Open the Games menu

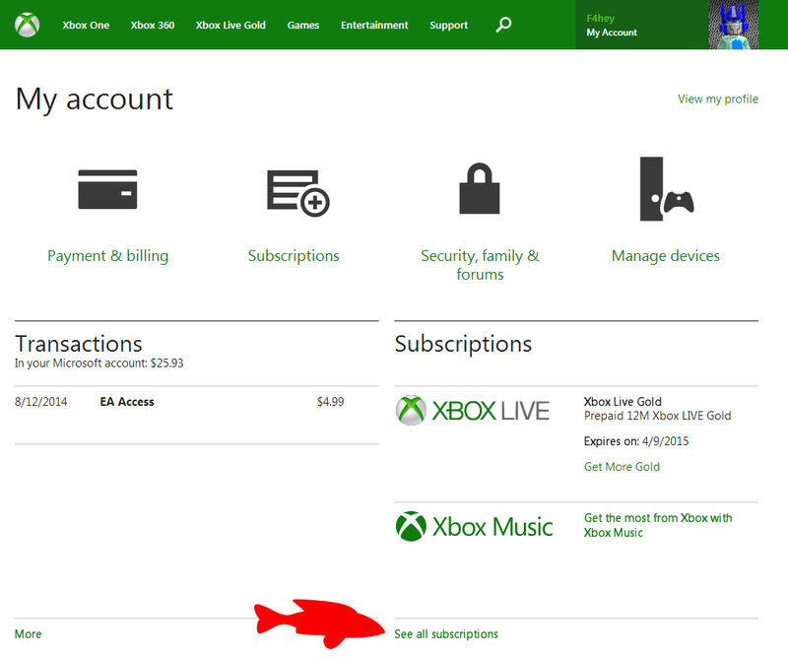303,26
